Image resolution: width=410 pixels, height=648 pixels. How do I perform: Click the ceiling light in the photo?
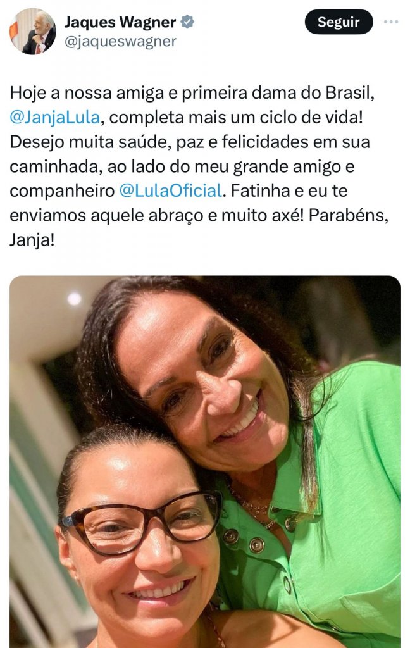(74, 299)
